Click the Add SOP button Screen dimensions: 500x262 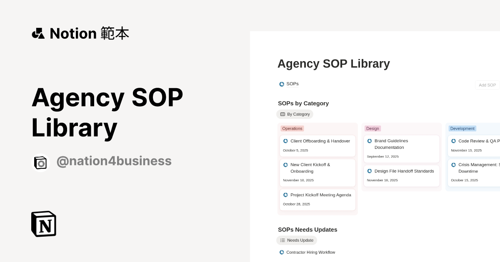(x=487, y=85)
